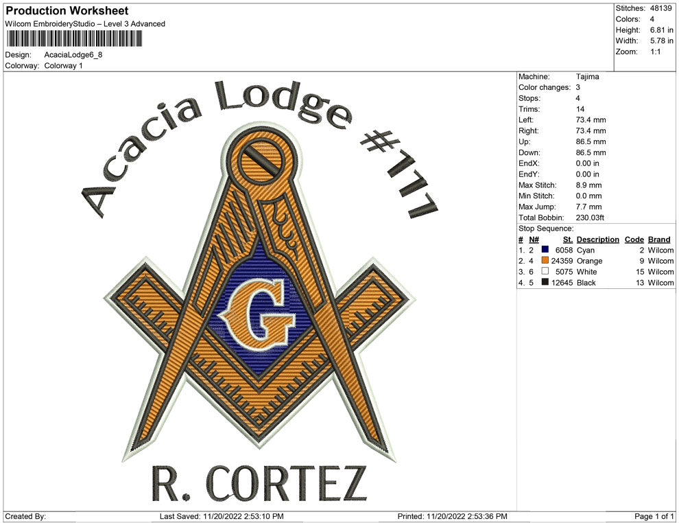Click the colors count value '4'

(x=652, y=19)
